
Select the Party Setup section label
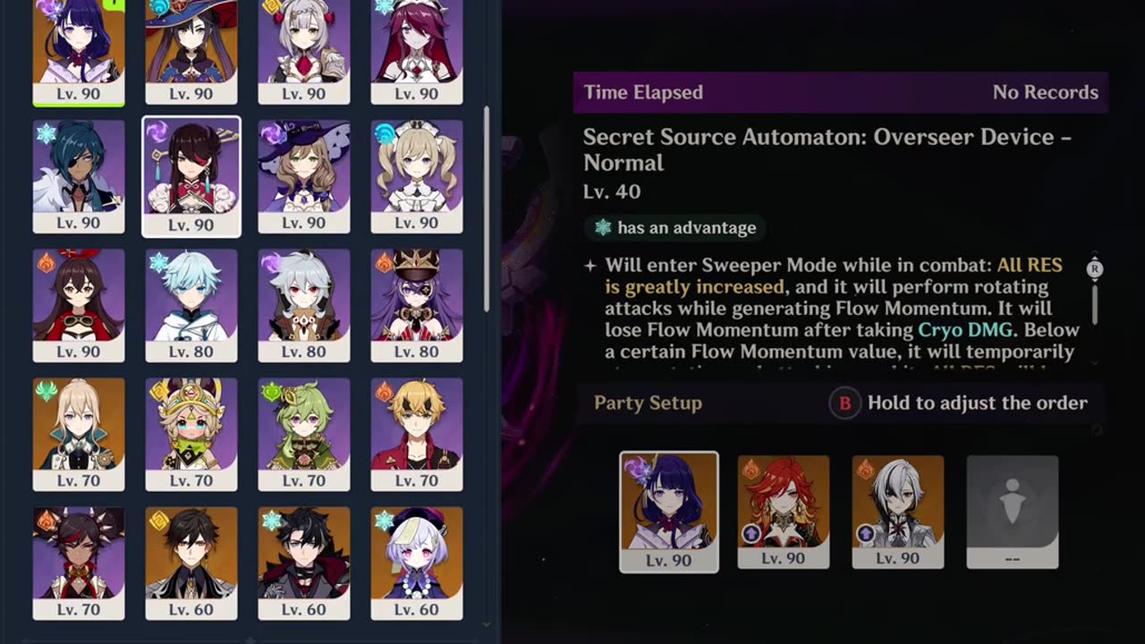pyautogui.click(x=648, y=402)
